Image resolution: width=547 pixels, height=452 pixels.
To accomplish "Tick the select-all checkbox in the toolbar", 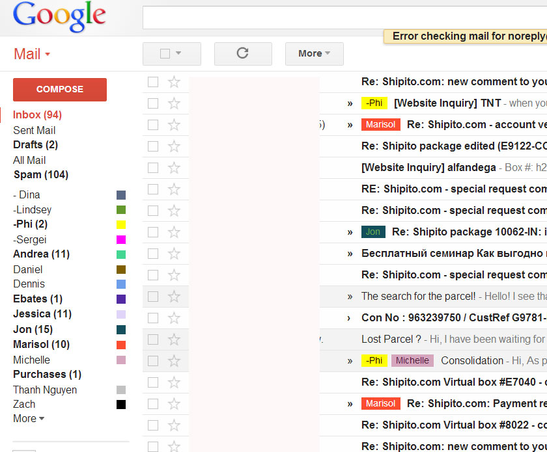I will coord(165,54).
